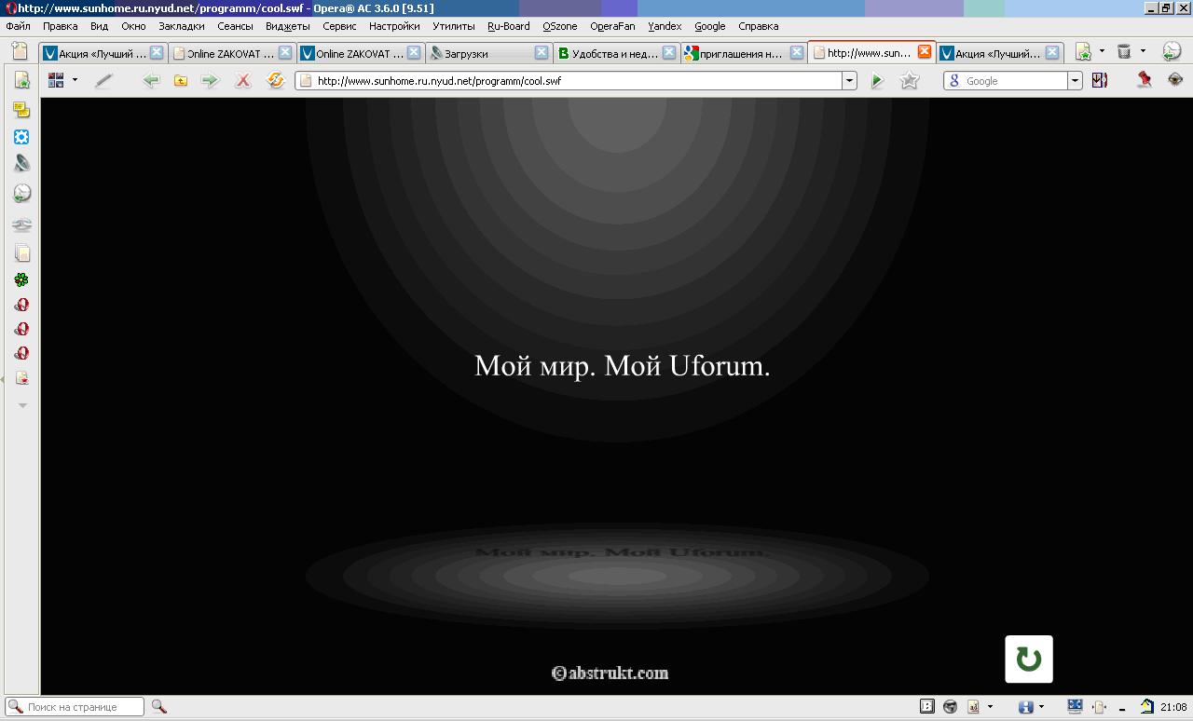
Task: Click the green flower ICQ sidebar icon
Action: click(21, 279)
